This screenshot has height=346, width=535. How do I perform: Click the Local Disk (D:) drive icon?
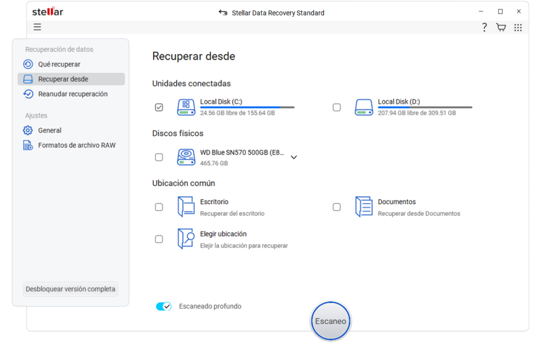(364, 107)
